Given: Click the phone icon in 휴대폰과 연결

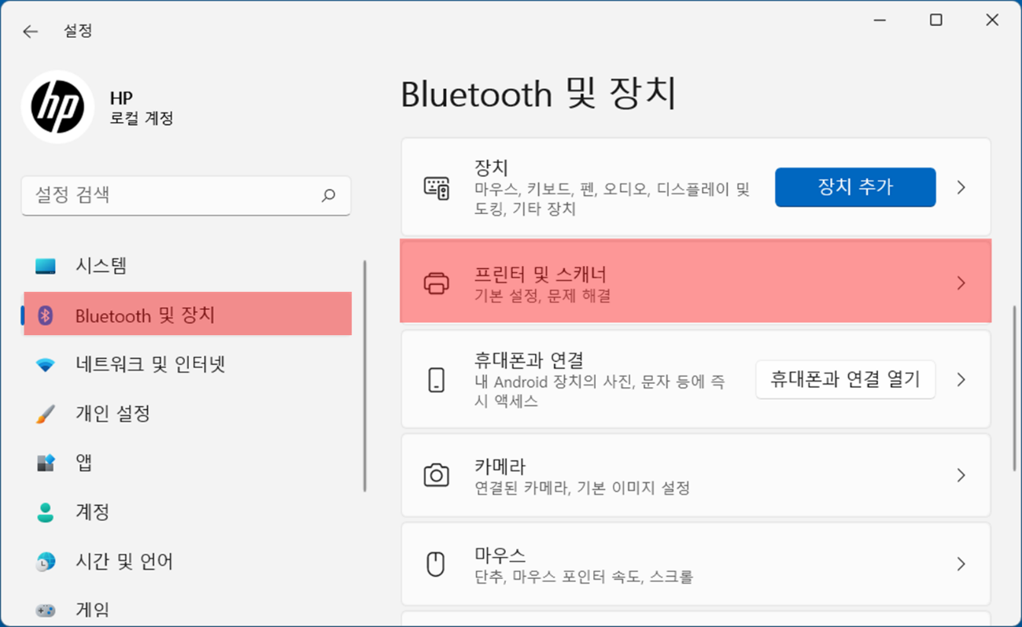Looking at the screenshot, I should pos(437,379).
